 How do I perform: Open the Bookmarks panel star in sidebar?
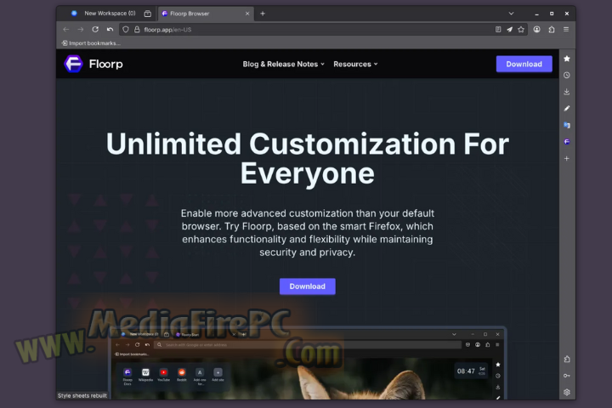pyautogui.click(x=567, y=59)
